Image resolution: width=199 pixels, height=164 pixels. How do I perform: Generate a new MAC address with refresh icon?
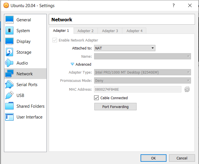click(x=187, y=89)
